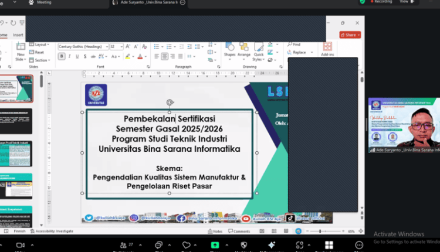Click the yellow highlight color swatch
Viewport: 440px width, 252px height.
[128, 56]
